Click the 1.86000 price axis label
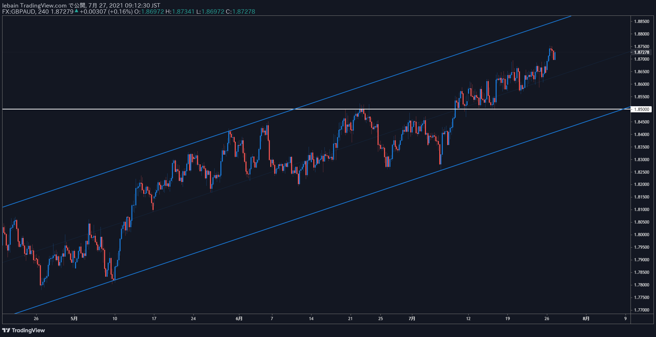This screenshot has width=656, height=337. pyautogui.click(x=641, y=84)
